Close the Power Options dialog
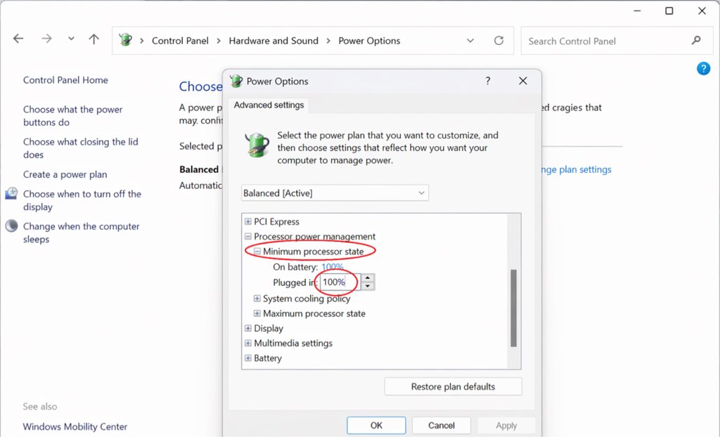The width and height of the screenshot is (720, 437). [522, 81]
